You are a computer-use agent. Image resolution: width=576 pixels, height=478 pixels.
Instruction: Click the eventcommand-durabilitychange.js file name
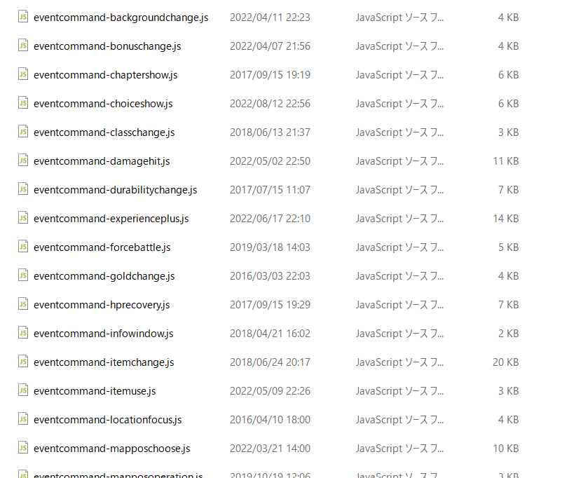coord(116,190)
